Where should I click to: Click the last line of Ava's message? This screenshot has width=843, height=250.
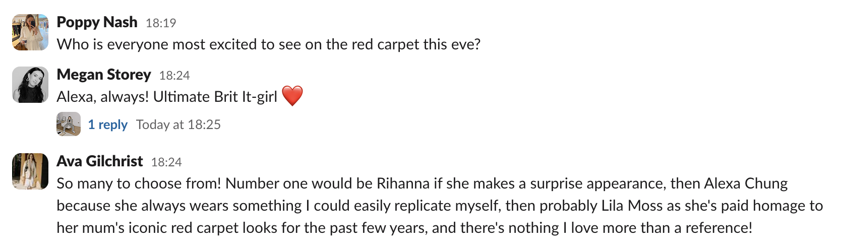coord(403,228)
